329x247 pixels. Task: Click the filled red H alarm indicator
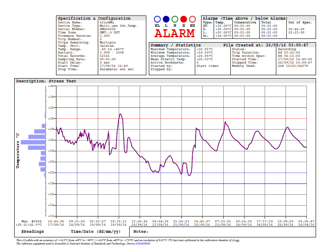tap(184, 19)
